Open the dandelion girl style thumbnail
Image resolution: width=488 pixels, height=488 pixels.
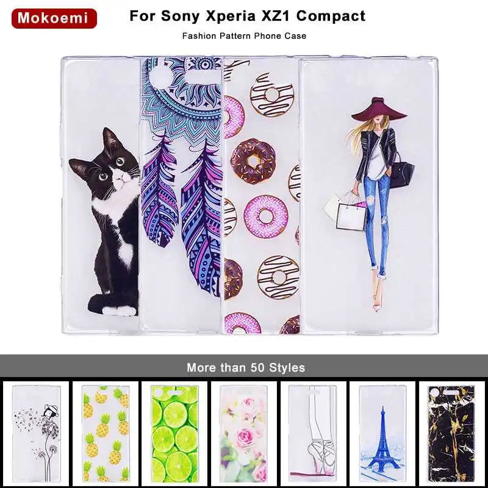pyautogui.click(x=36, y=433)
